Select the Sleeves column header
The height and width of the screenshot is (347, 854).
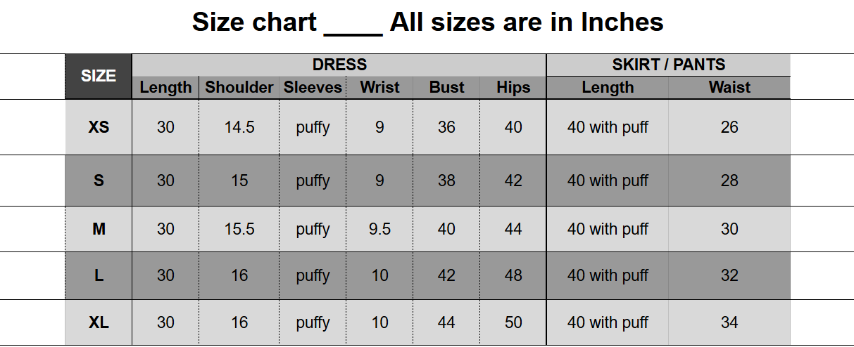(313, 88)
